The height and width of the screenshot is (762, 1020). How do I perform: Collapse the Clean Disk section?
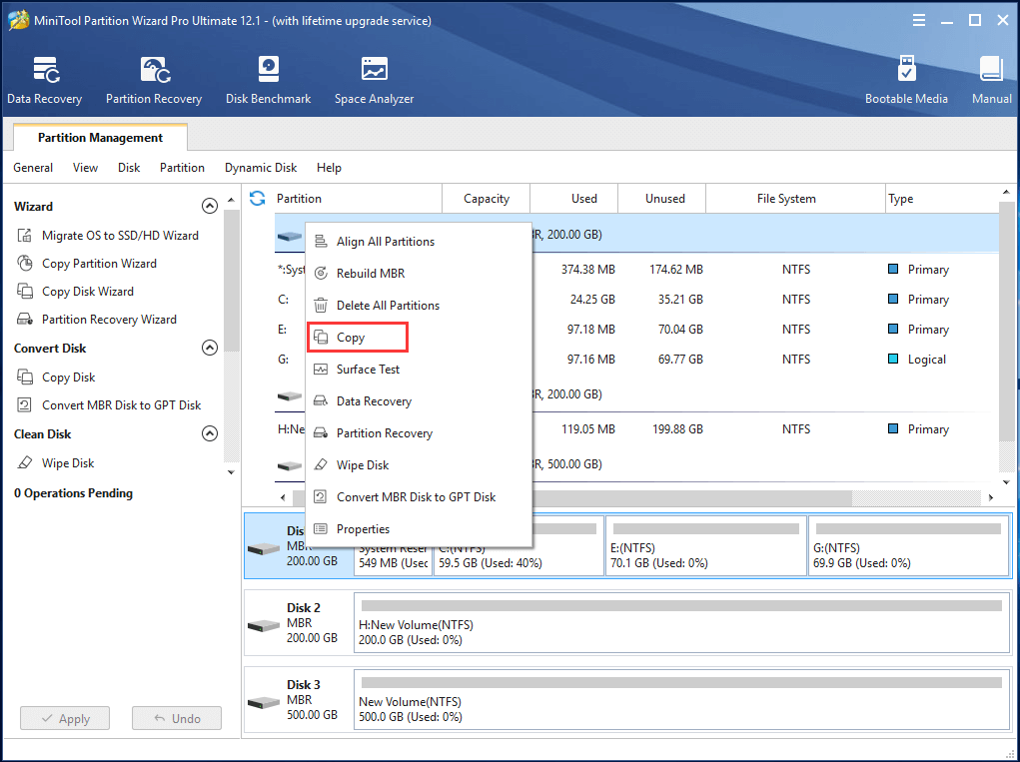(x=210, y=433)
